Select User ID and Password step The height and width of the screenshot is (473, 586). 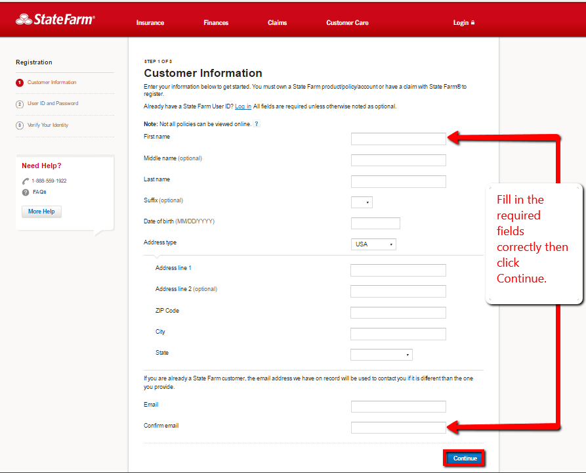[x=53, y=103]
